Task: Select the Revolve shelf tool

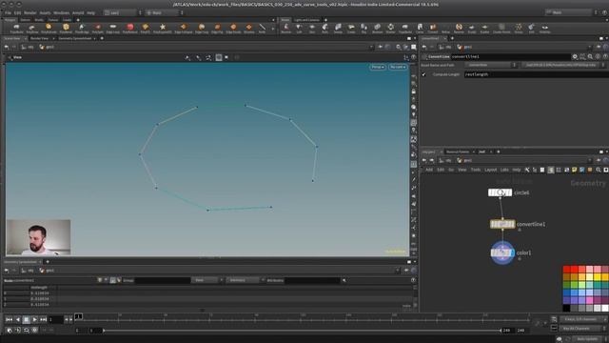Action: (285, 28)
